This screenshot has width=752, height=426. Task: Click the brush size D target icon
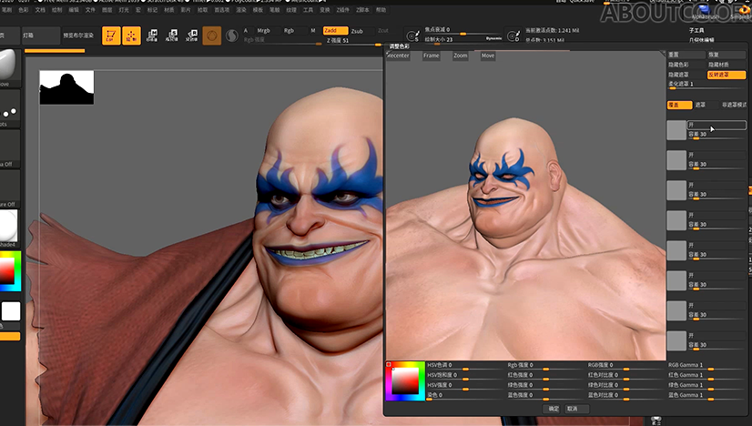(513, 36)
